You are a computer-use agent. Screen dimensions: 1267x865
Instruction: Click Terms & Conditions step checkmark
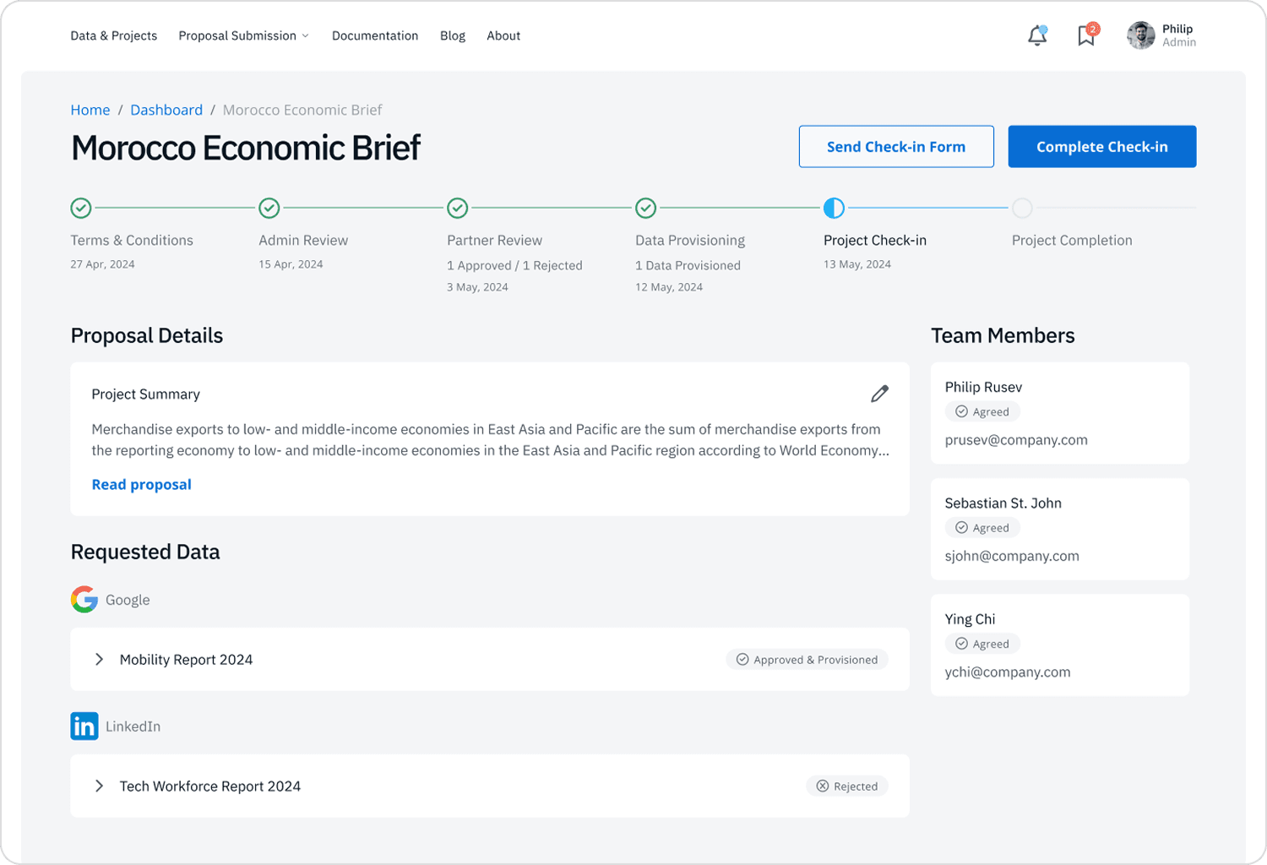pyautogui.click(x=81, y=208)
